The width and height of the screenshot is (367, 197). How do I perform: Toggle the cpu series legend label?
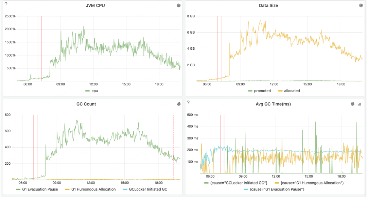coord(94,91)
